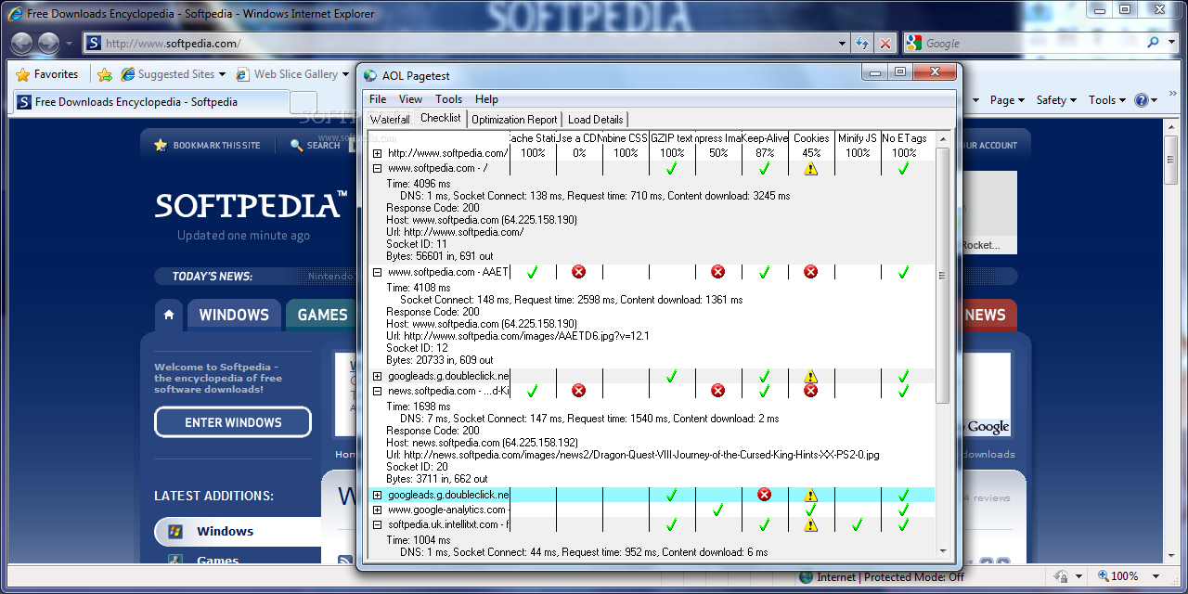This screenshot has height=594, width=1188.
Task: Click the Cookies checkmark in the www.google-analytics.com row
Action: click(x=811, y=510)
